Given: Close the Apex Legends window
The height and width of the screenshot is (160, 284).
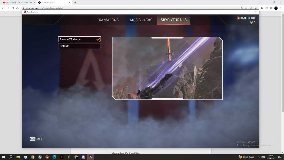Looking at the screenshot, I should tap(255, 12).
